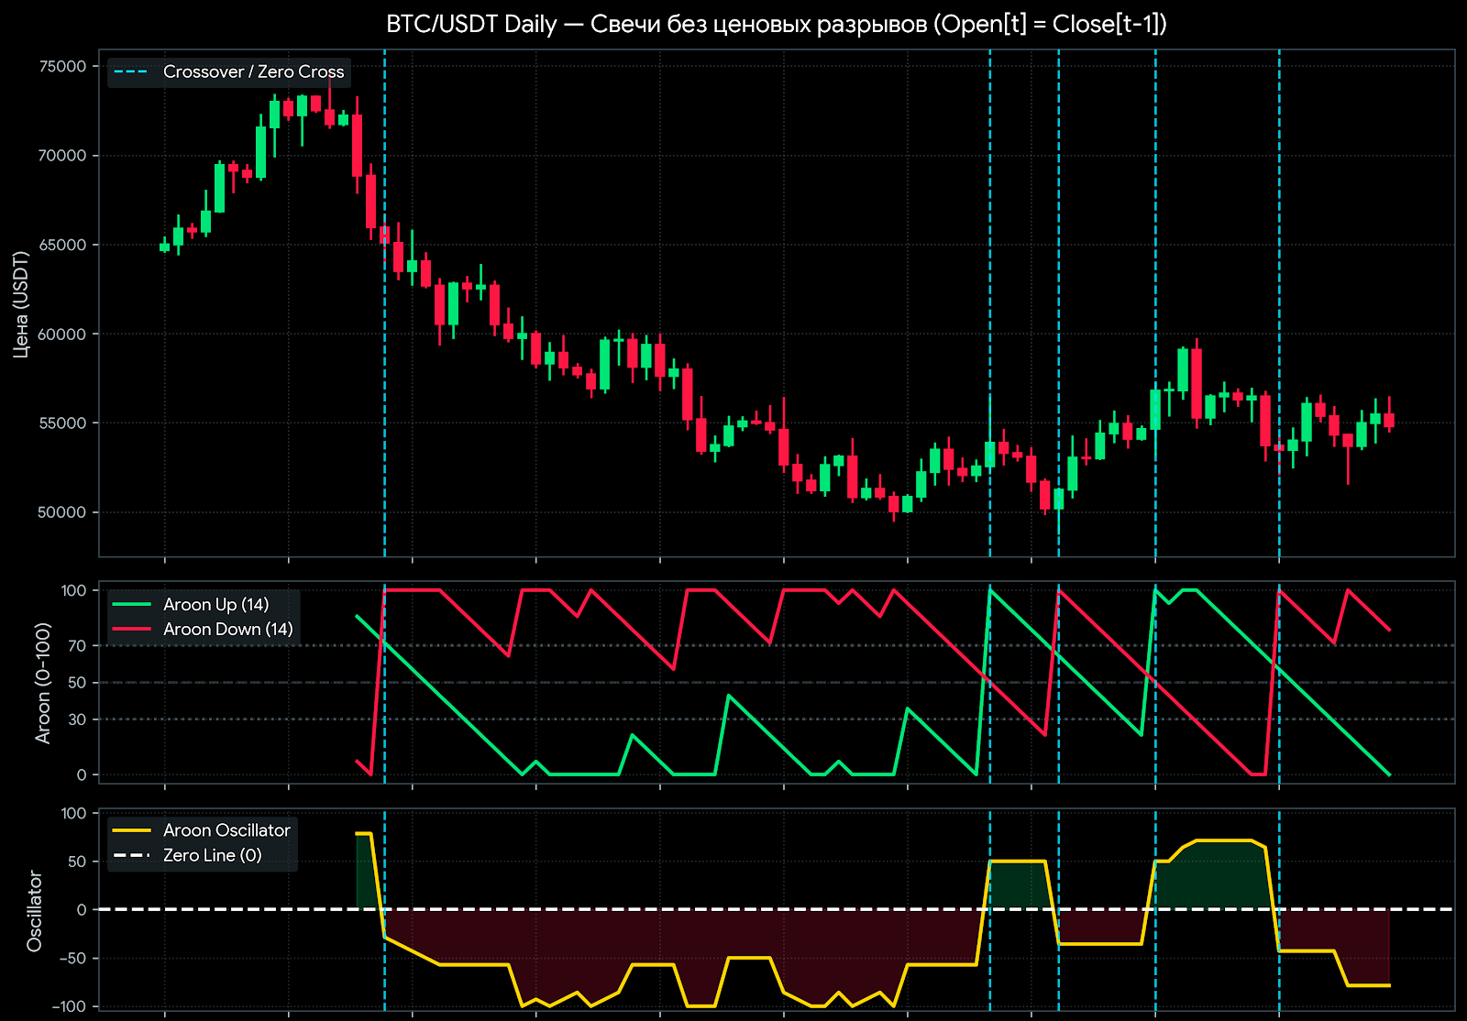Click the "Aroon Oscillator" legend label
Image resolution: width=1467 pixels, height=1021 pixels.
pyautogui.click(x=226, y=830)
